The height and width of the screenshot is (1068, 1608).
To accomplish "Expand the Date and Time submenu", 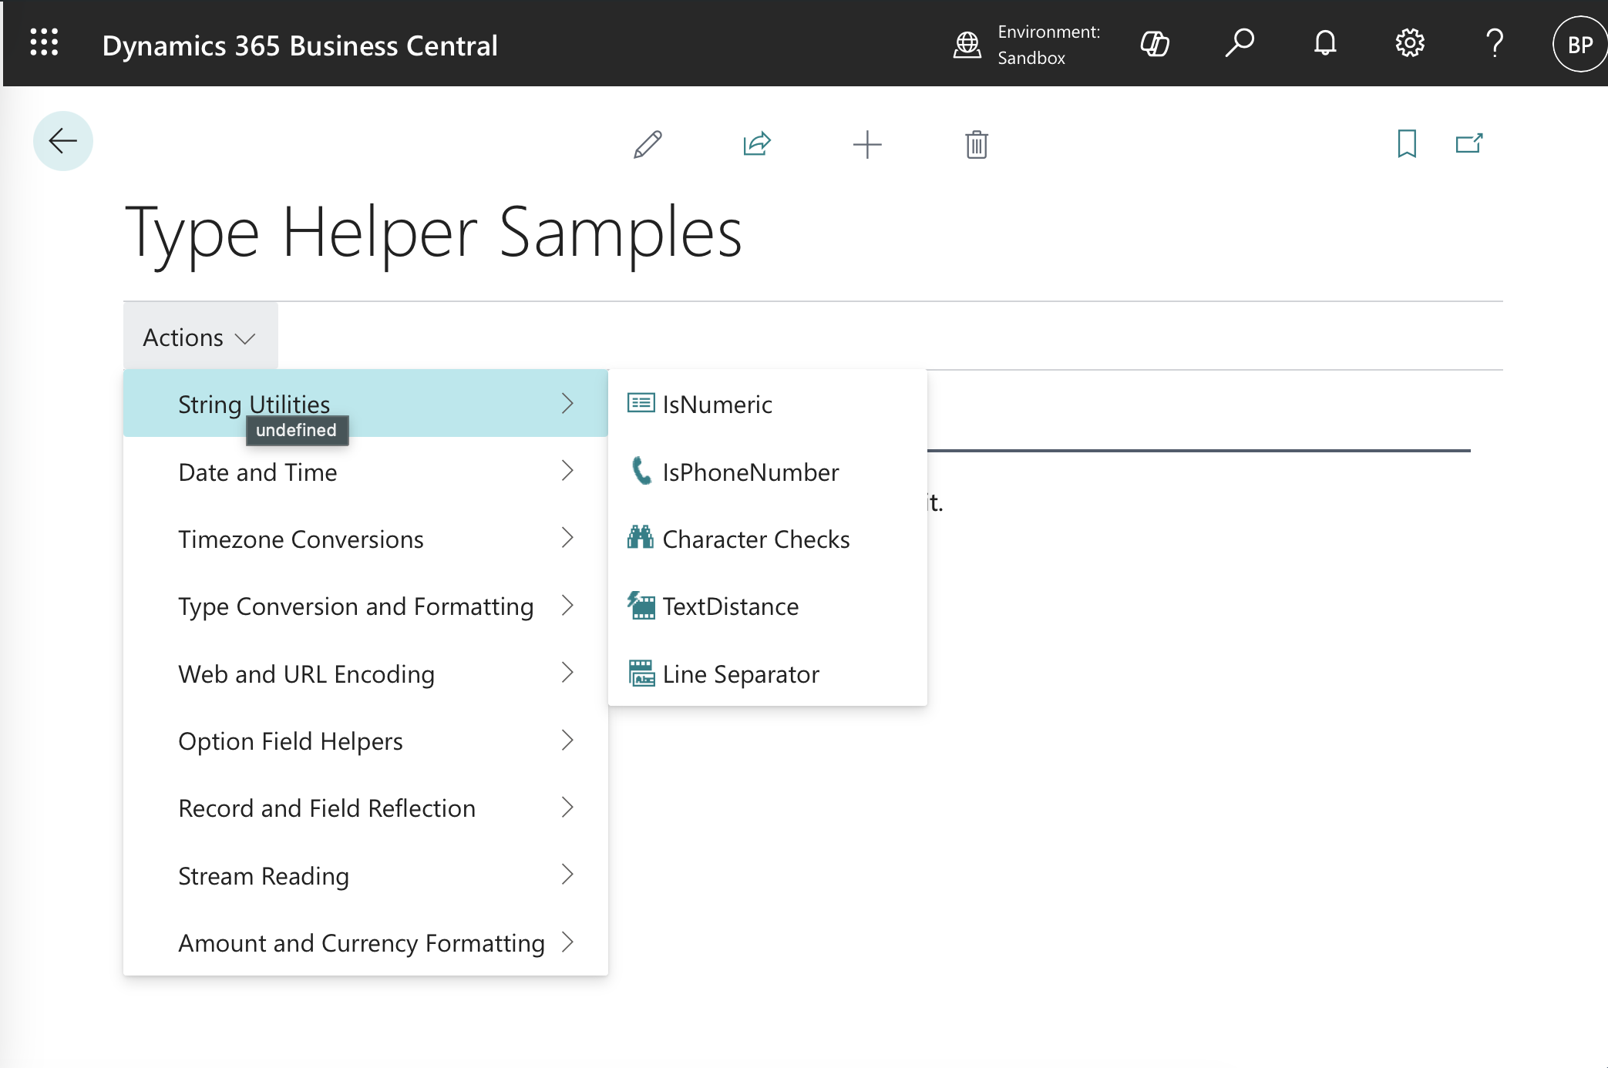I will (365, 472).
